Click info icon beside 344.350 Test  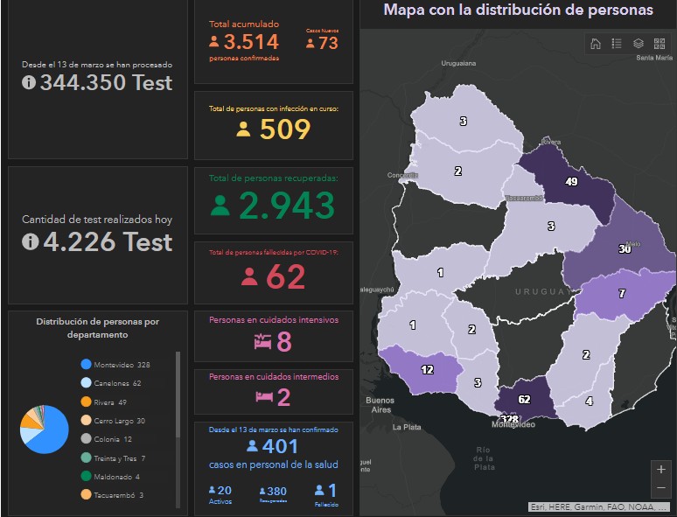point(29,82)
